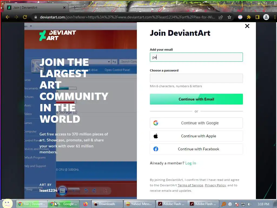Close the Join | DeviantArt browser tab
Image resolution: width=277 pixels, height=208 pixels.
[64, 8]
